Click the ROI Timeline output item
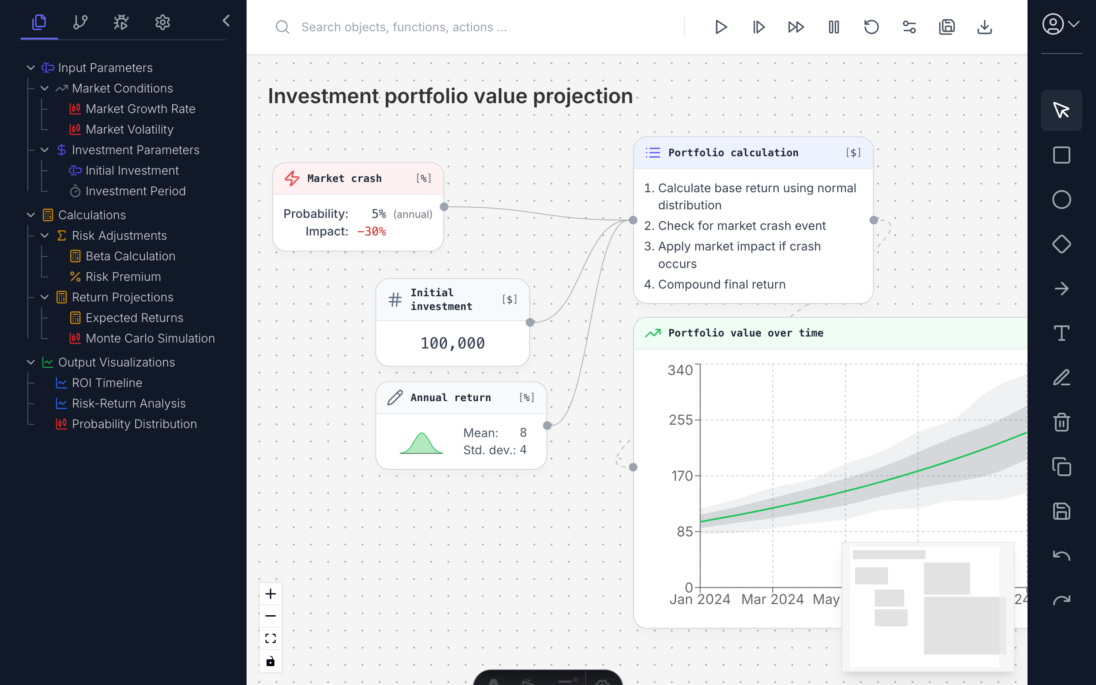Viewport: 1096px width, 685px height. [106, 383]
